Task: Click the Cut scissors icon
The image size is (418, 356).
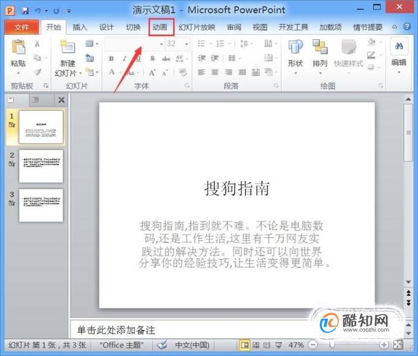Action: (37, 43)
